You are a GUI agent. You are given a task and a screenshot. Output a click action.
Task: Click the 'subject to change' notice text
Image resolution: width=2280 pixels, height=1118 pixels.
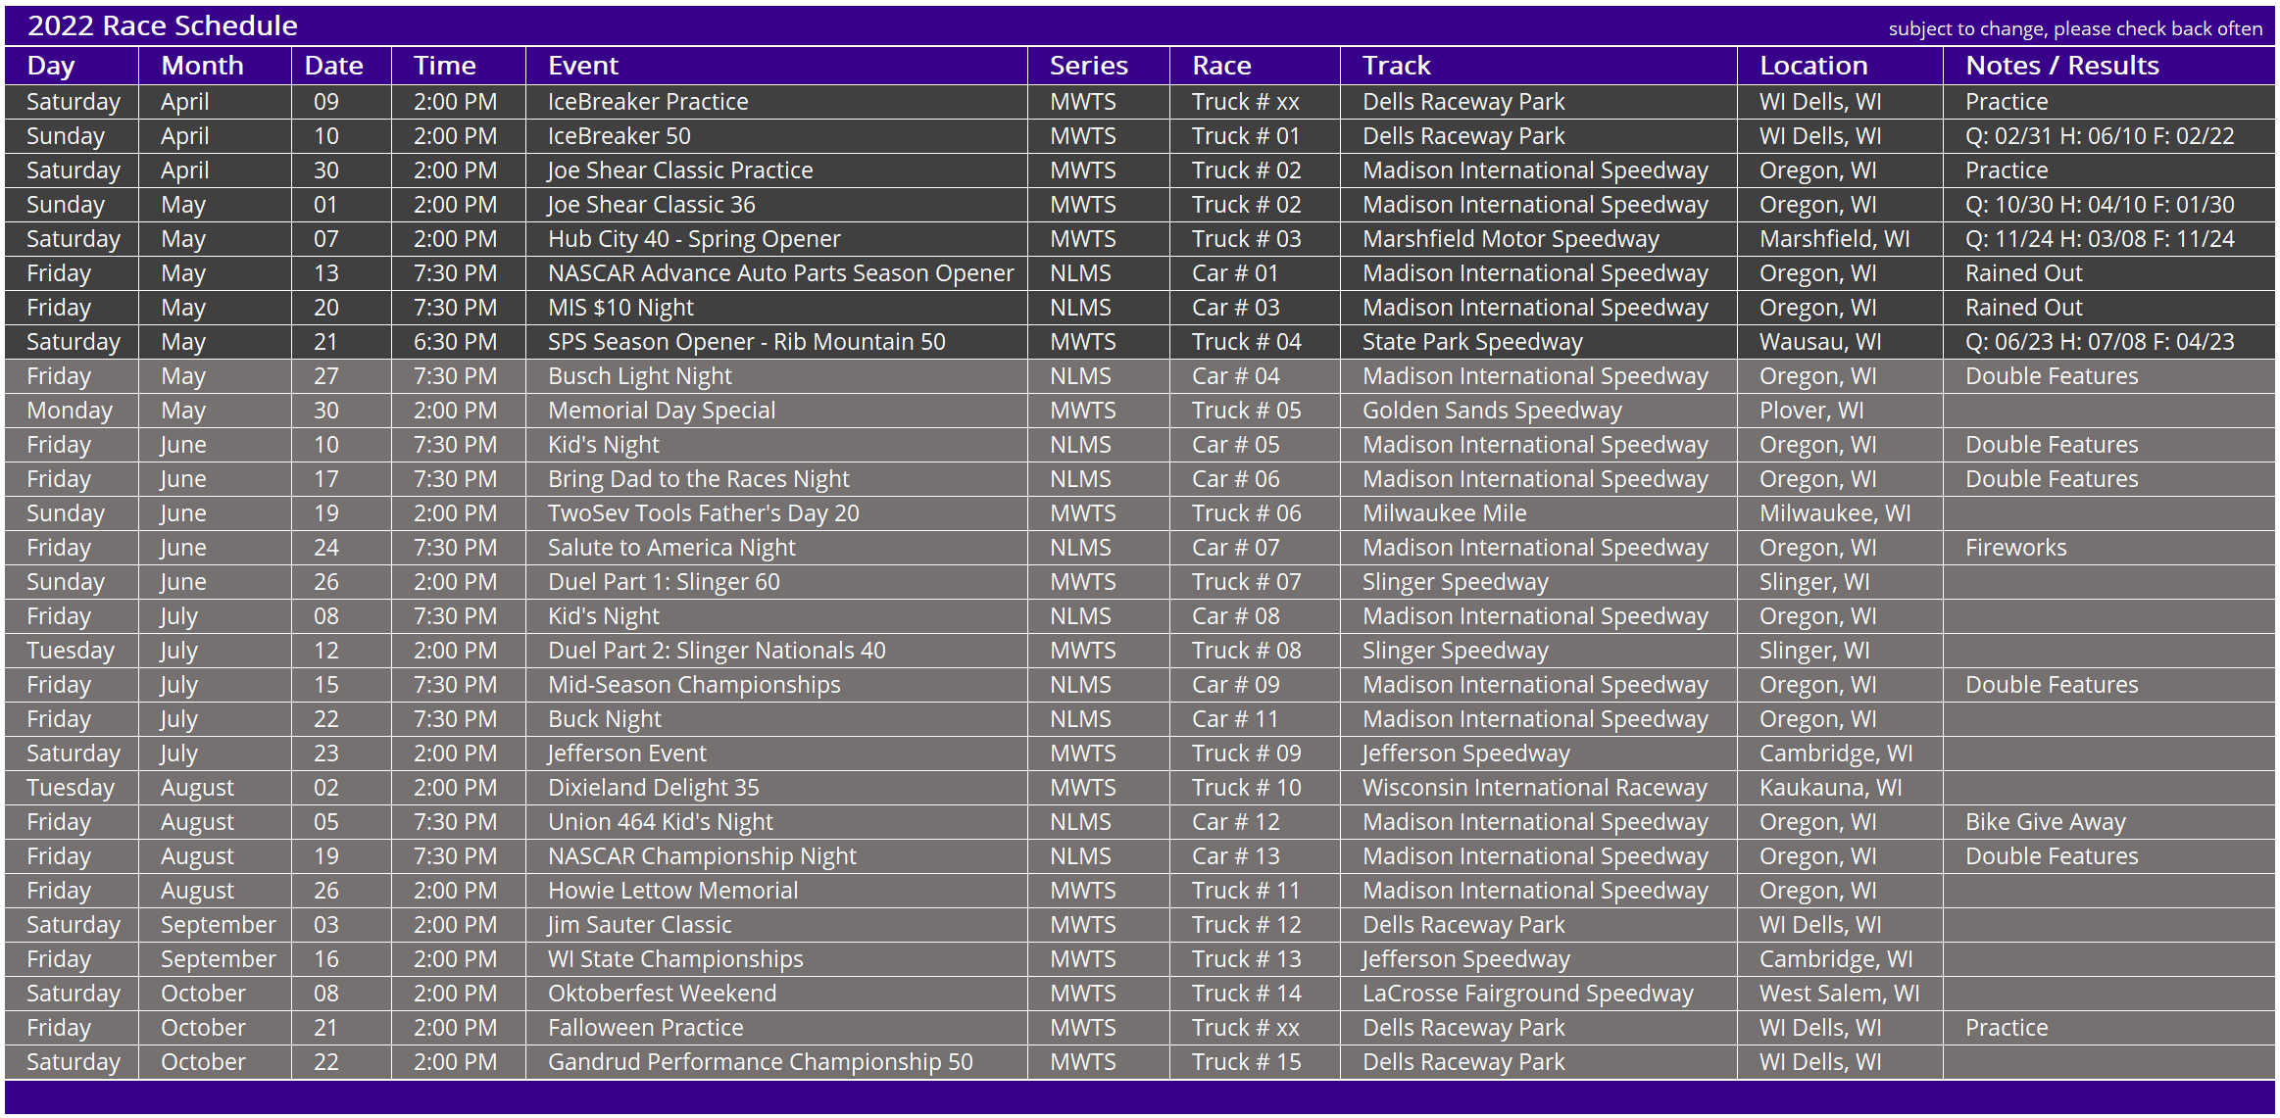2075,28
